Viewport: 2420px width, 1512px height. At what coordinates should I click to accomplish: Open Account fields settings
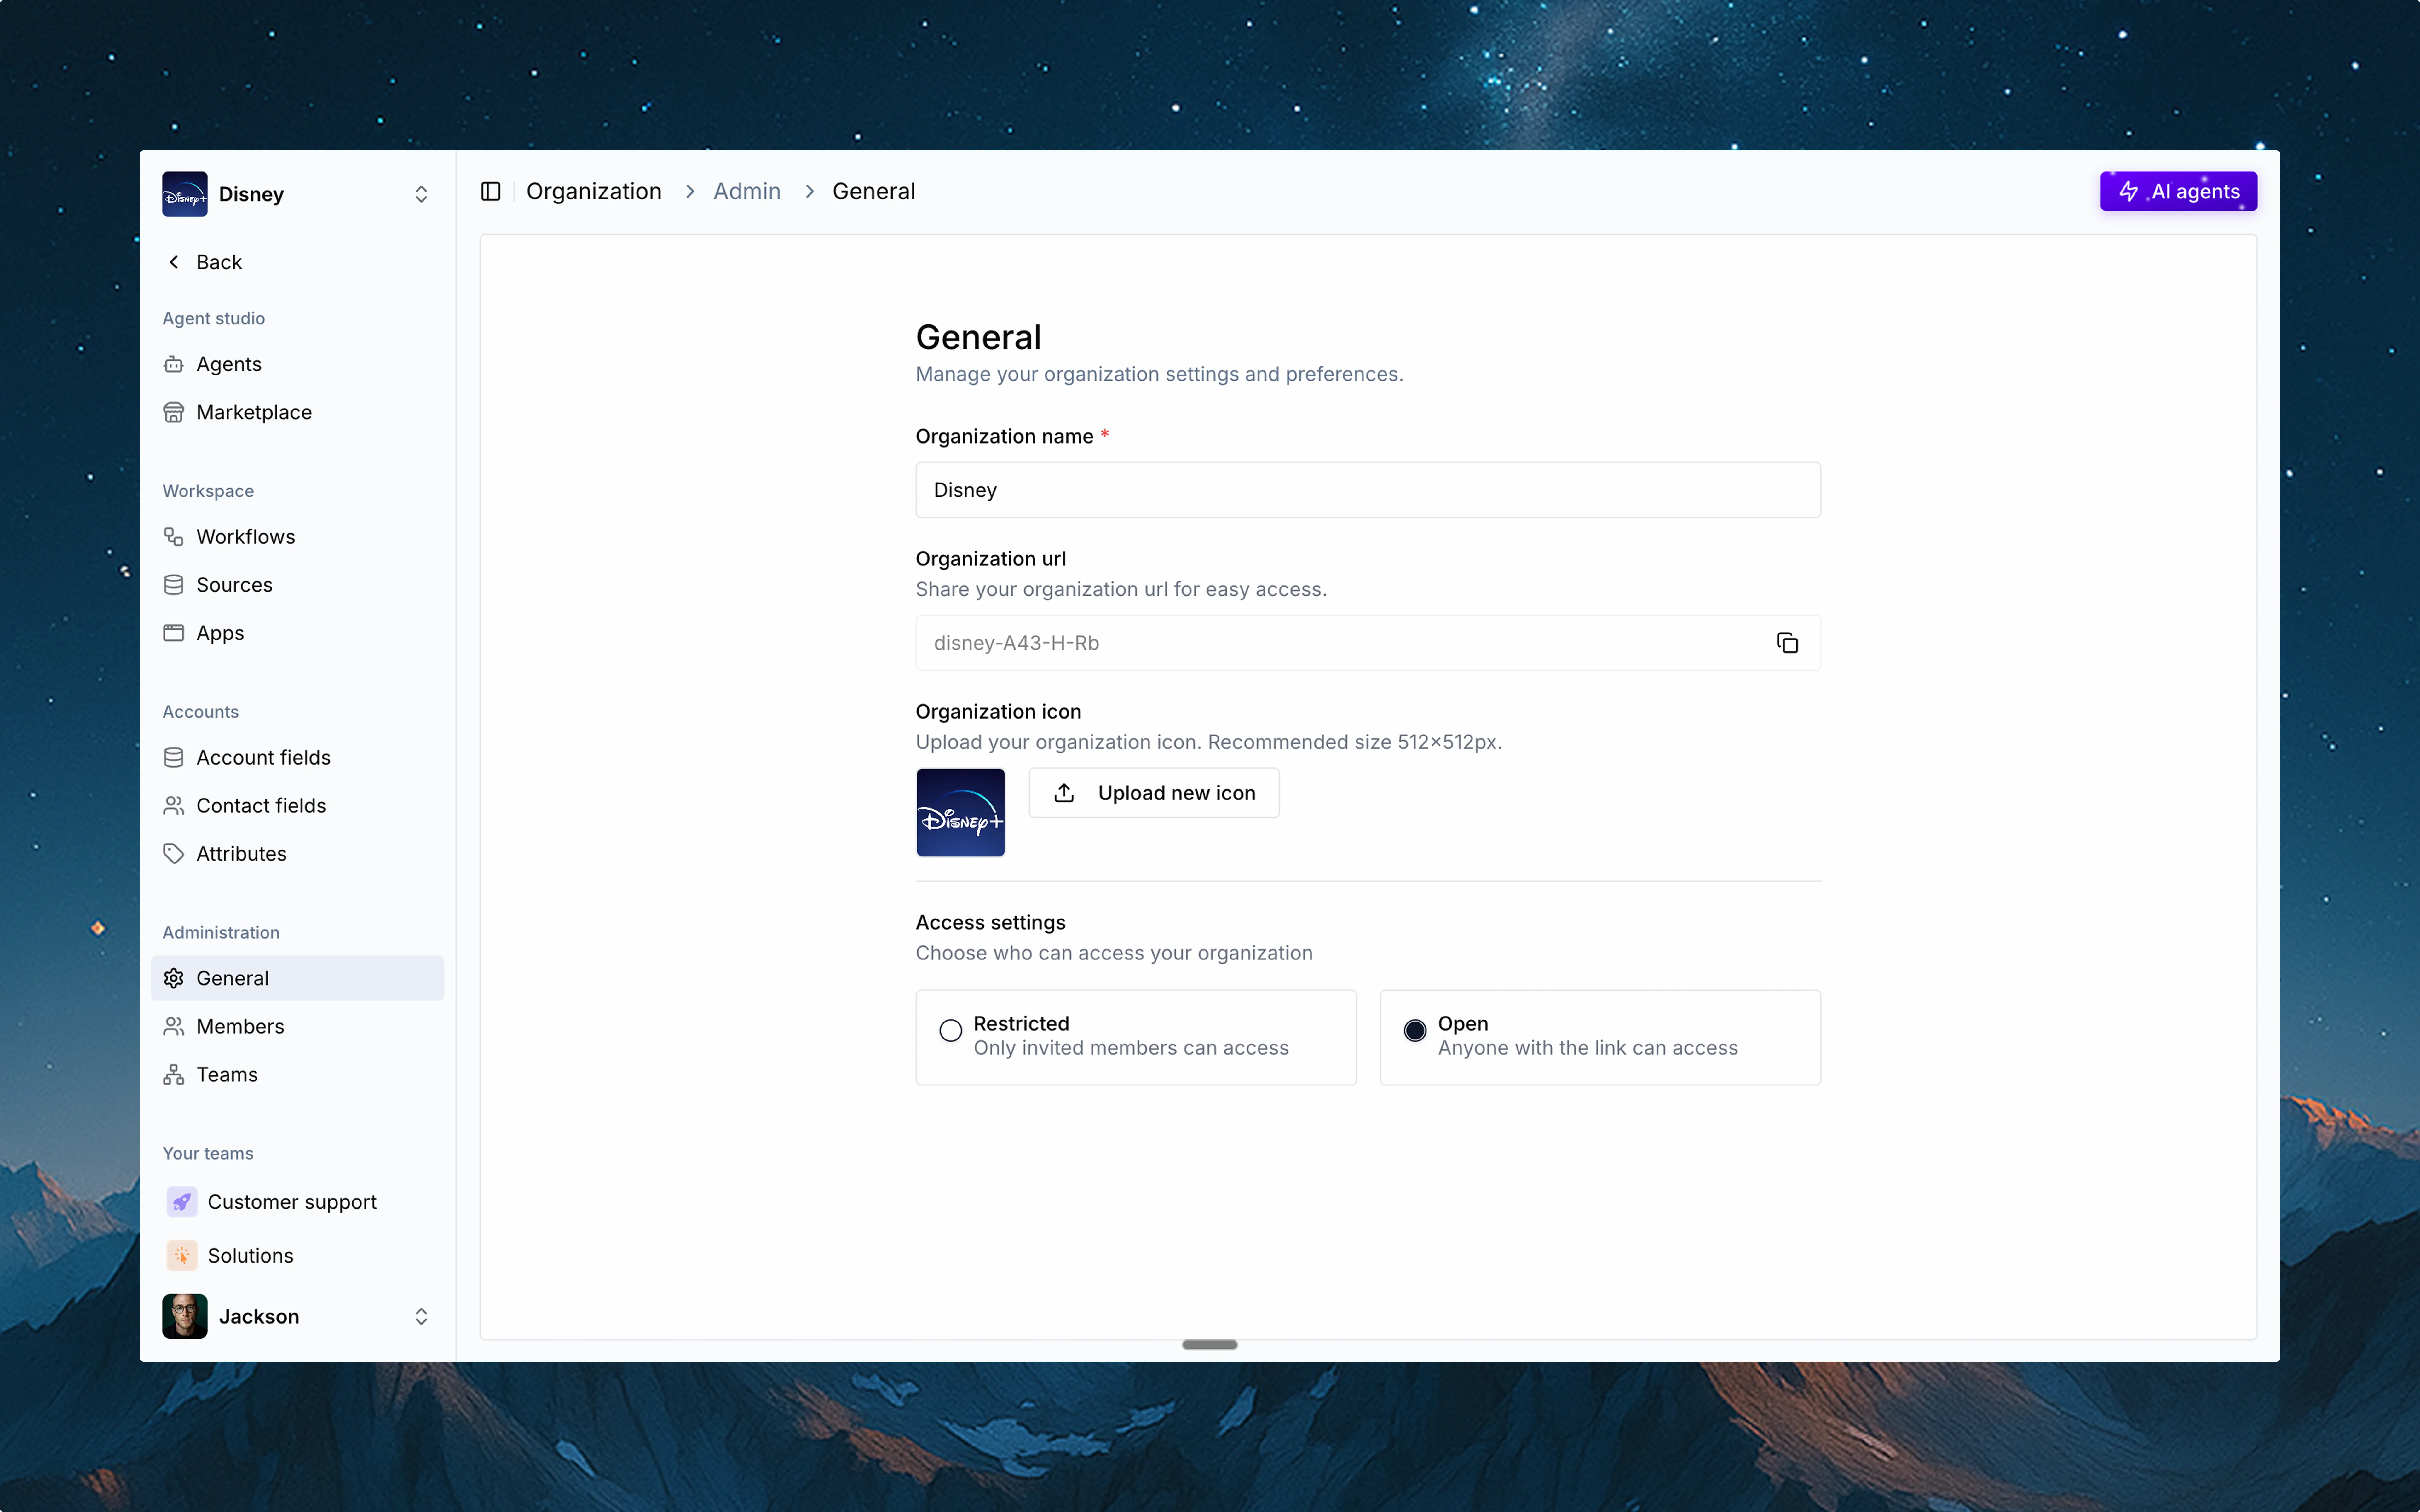[297, 758]
